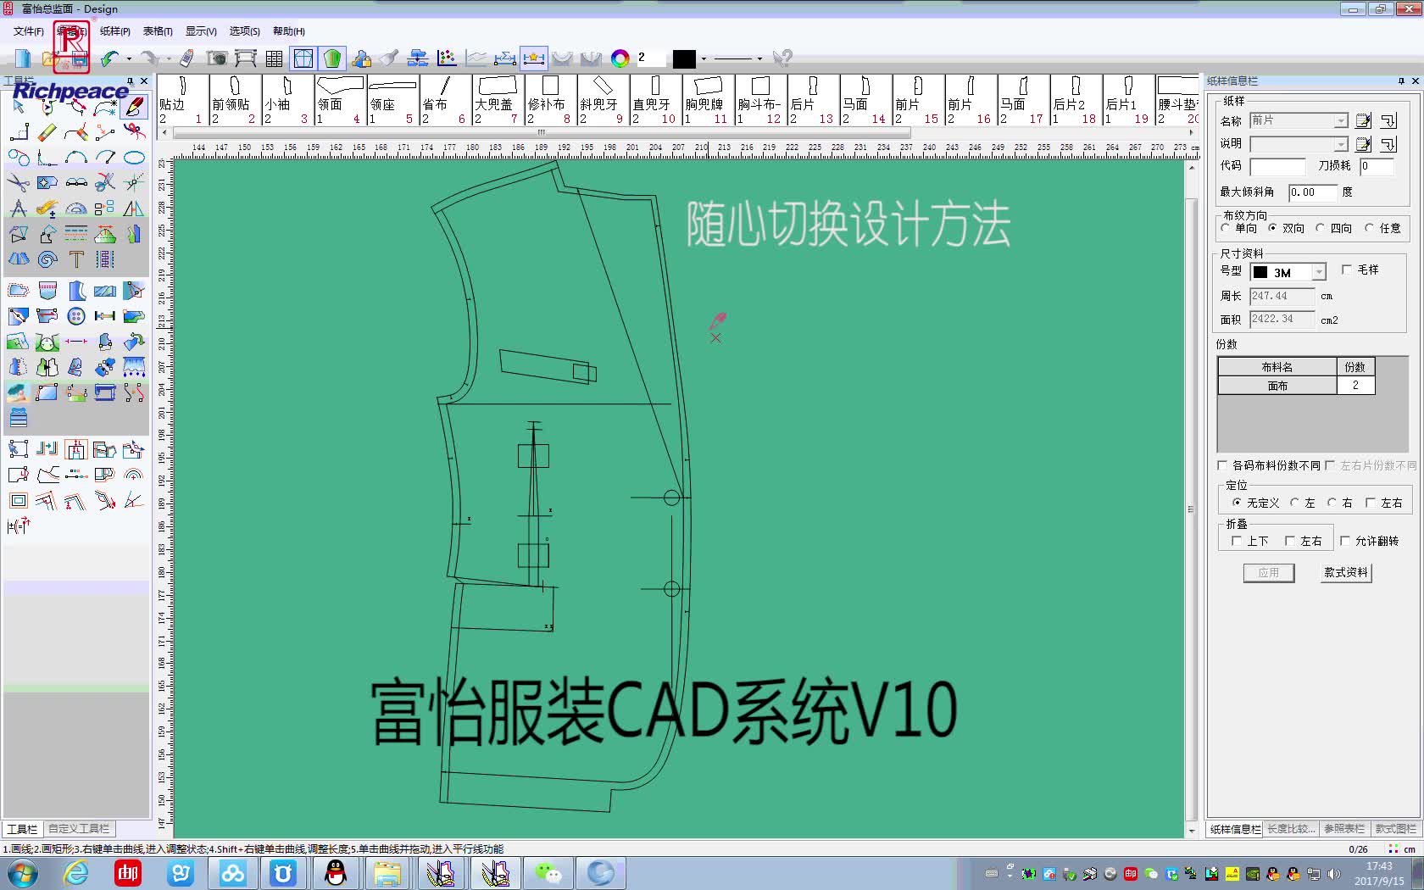Viewport: 1424px width, 890px height.
Task: Open the 文件(F) menu
Action: pyautogui.click(x=28, y=31)
